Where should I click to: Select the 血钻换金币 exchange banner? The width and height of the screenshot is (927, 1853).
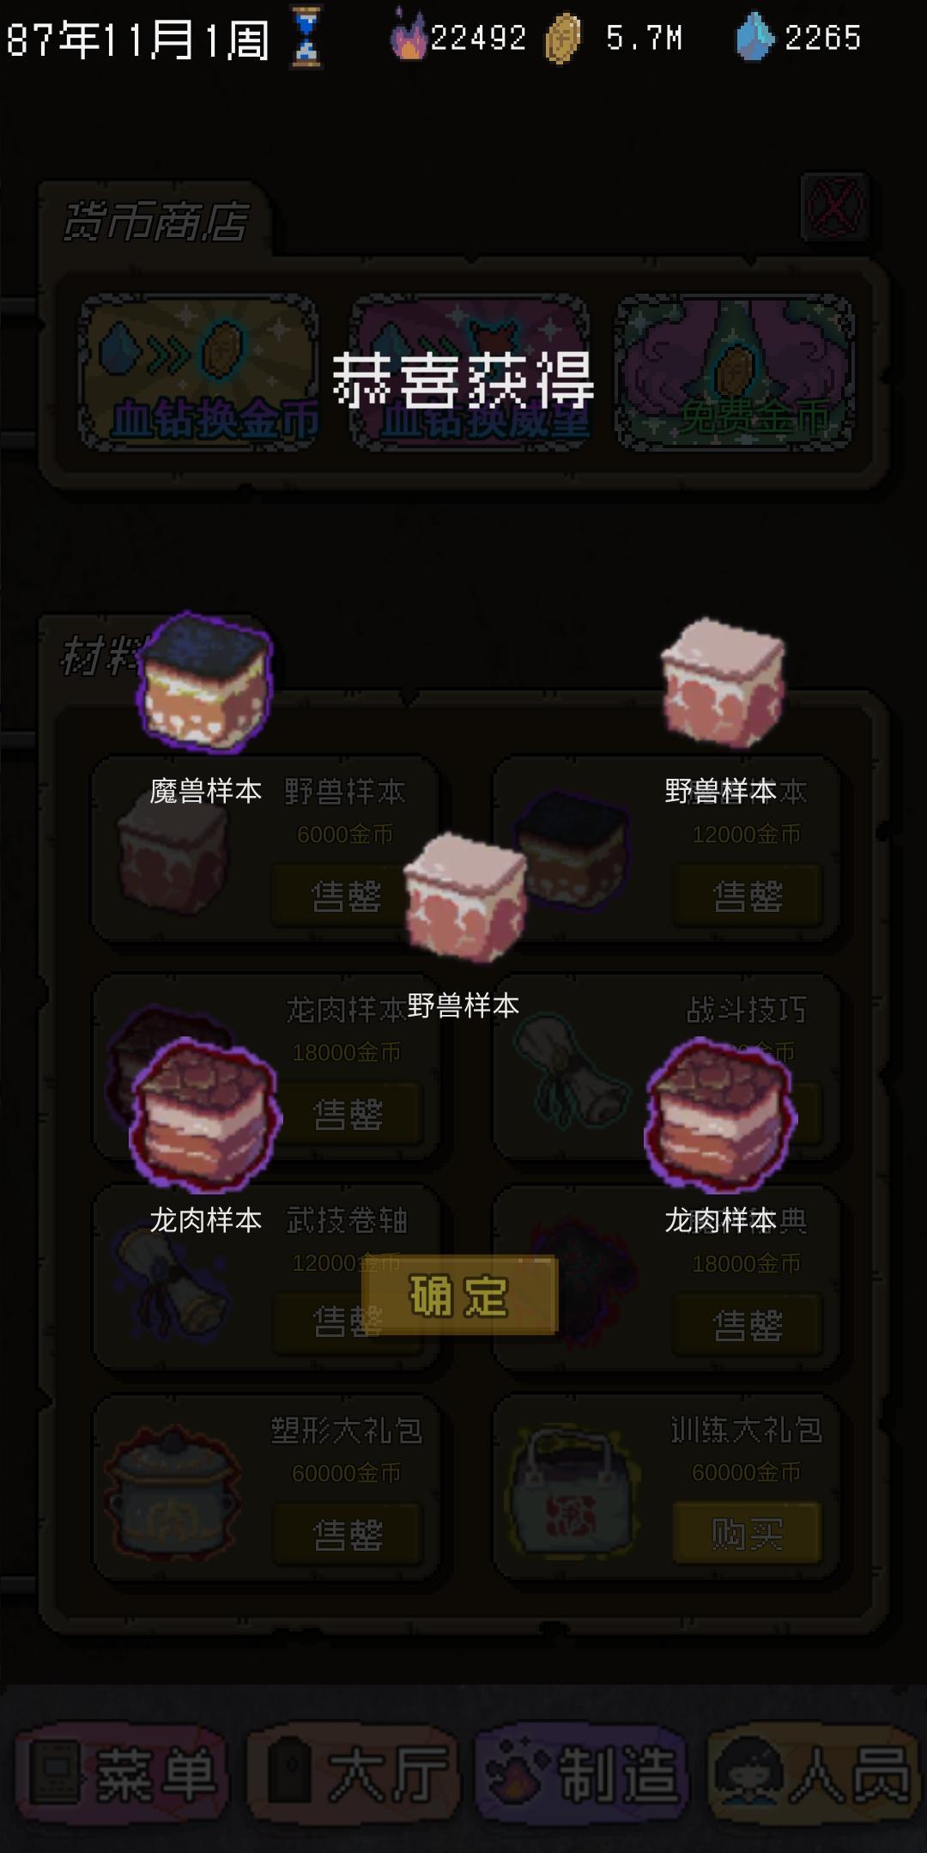pos(199,371)
